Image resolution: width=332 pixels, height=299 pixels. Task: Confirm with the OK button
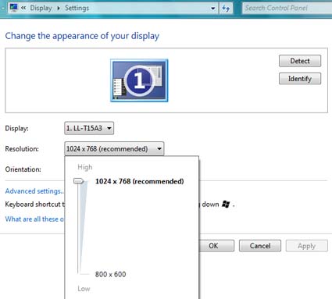tap(216, 246)
